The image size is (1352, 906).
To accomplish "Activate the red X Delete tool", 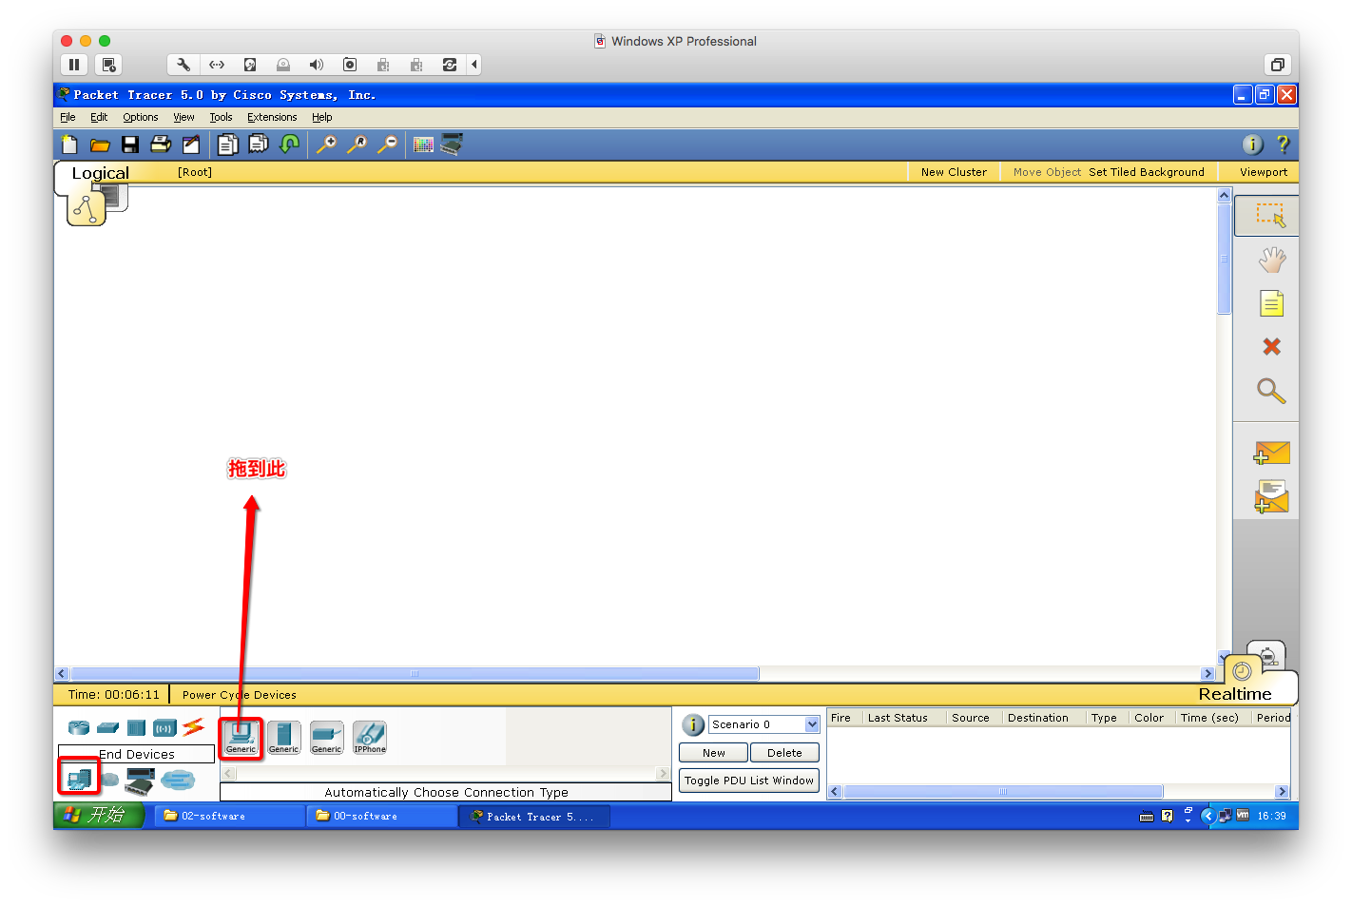I will click(1271, 347).
